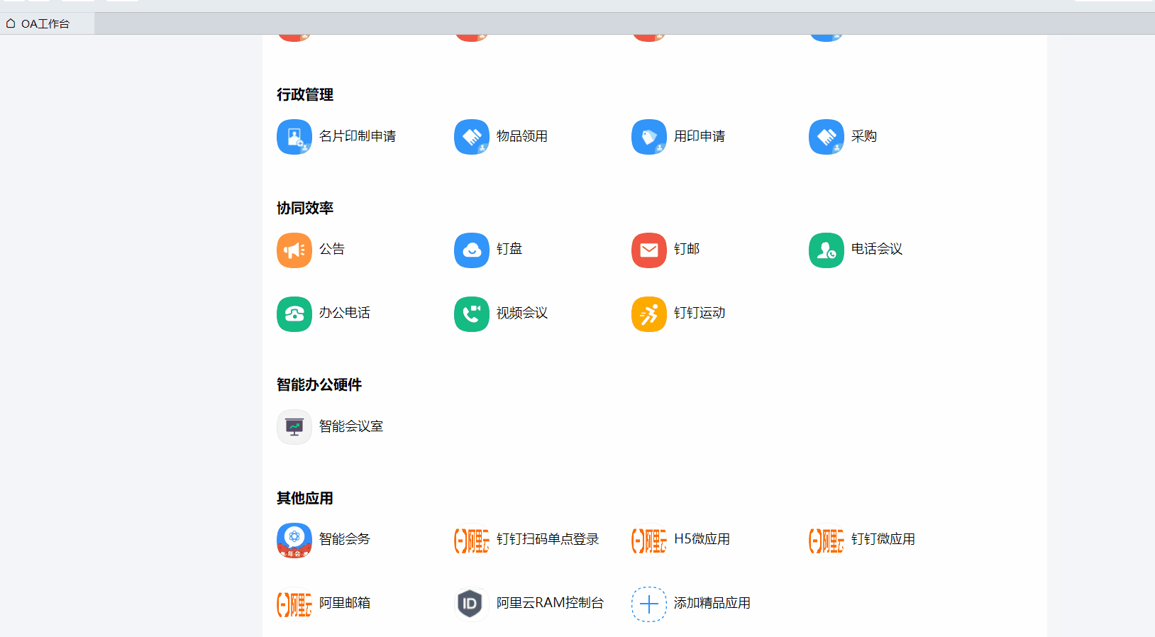Viewport: 1155px width, 637px height.
Task: Open the 智能会务 icon
Action: pos(294,541)
